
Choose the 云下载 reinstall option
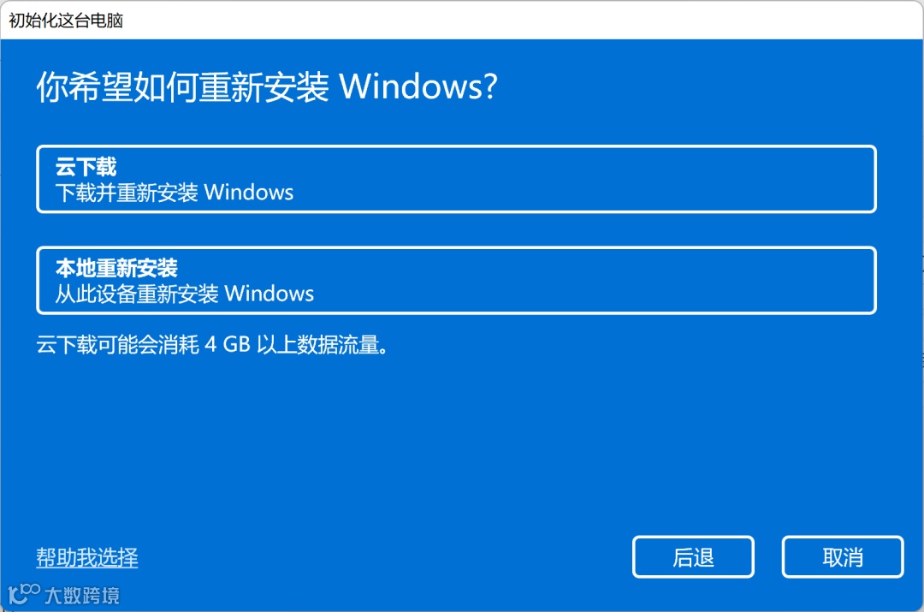456,179
